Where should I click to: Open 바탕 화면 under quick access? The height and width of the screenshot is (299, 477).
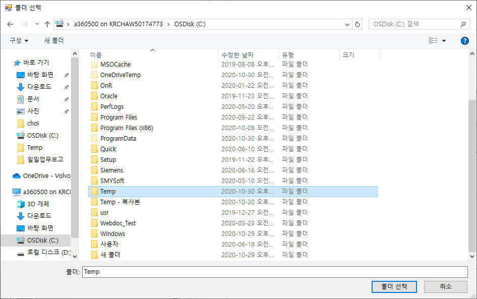[36, 75]
